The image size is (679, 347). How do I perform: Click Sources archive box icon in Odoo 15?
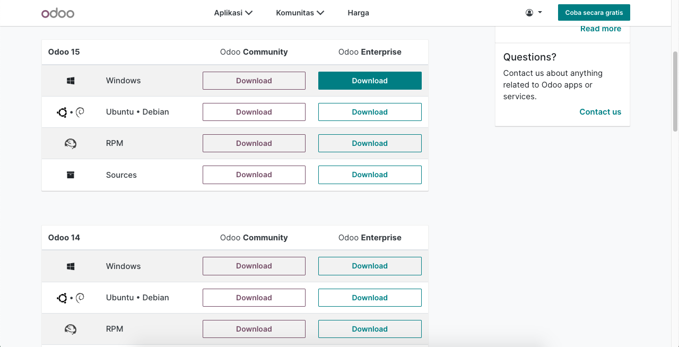point(71,175)
